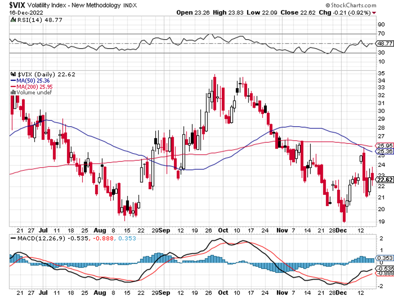394x298 pixels.
Task: Click the Dec label on price axis
Action: click(341, 230)
